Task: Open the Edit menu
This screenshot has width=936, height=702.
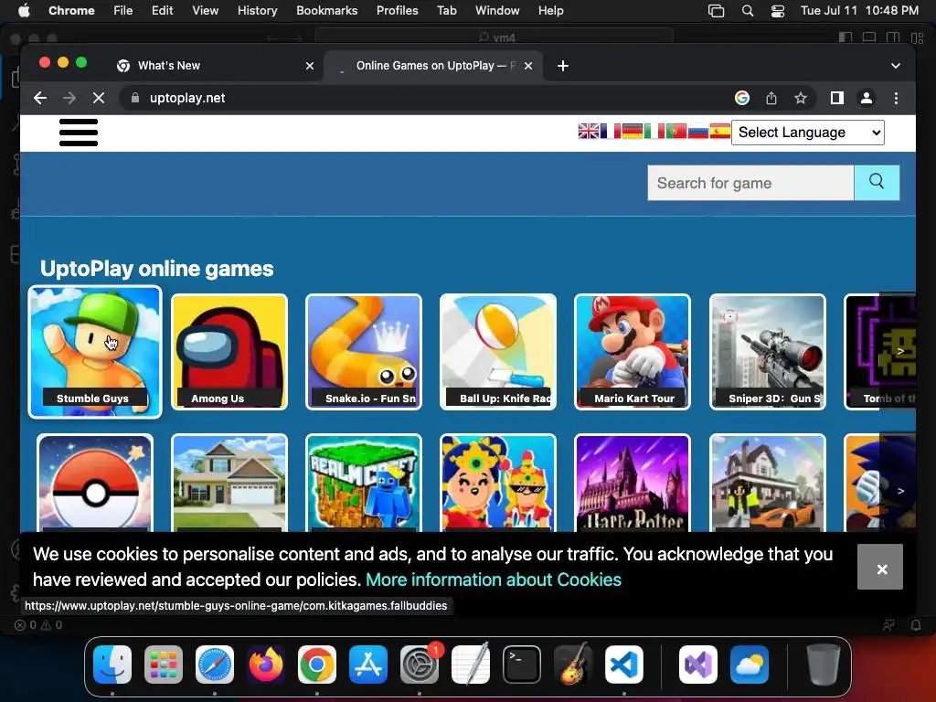Action: pyautogui.click(x=163, y=11)
